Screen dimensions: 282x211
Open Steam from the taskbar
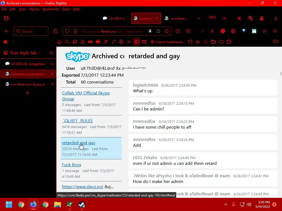tap(82, 204)
